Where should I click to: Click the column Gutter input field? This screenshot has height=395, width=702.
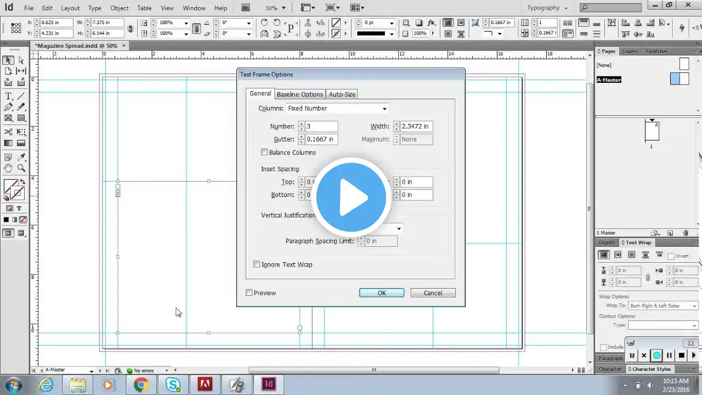tap(321, 139)
